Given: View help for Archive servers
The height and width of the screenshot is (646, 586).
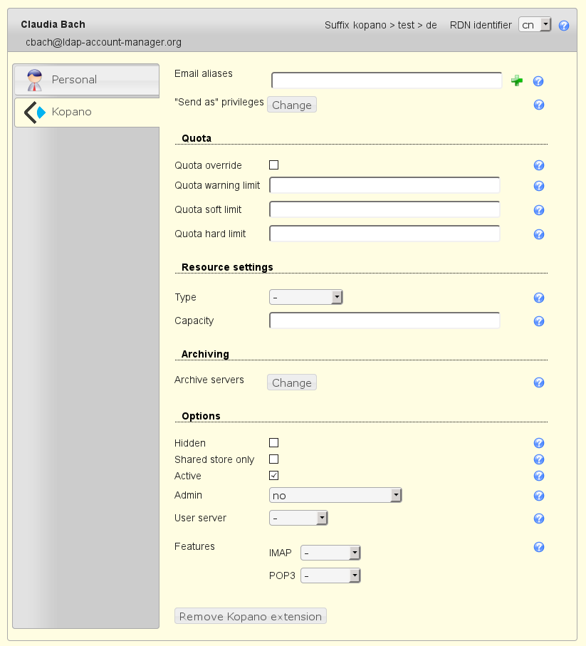Looking at the screenshot, I should 538,382.
